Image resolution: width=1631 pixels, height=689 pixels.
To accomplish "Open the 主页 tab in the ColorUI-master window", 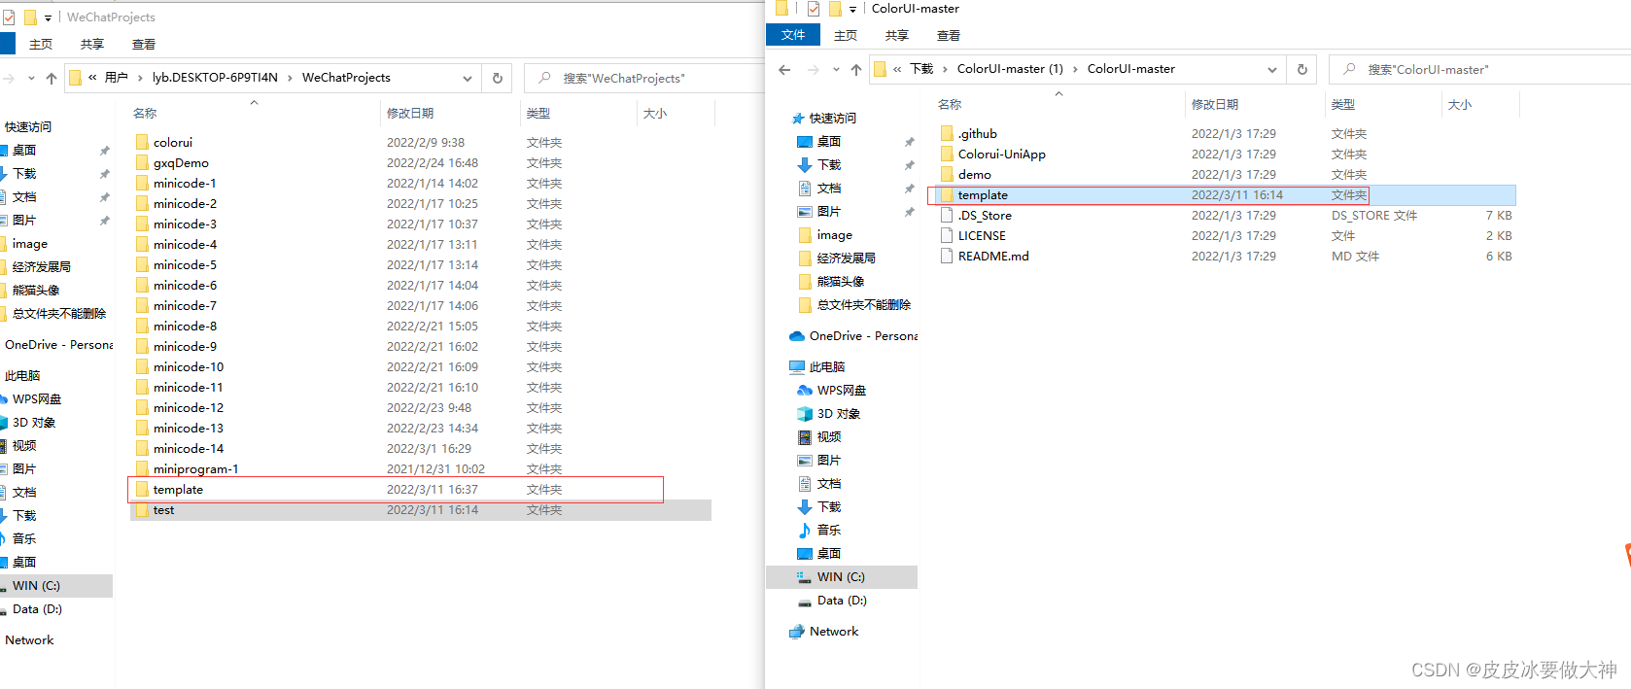I will tap(846, 35).
